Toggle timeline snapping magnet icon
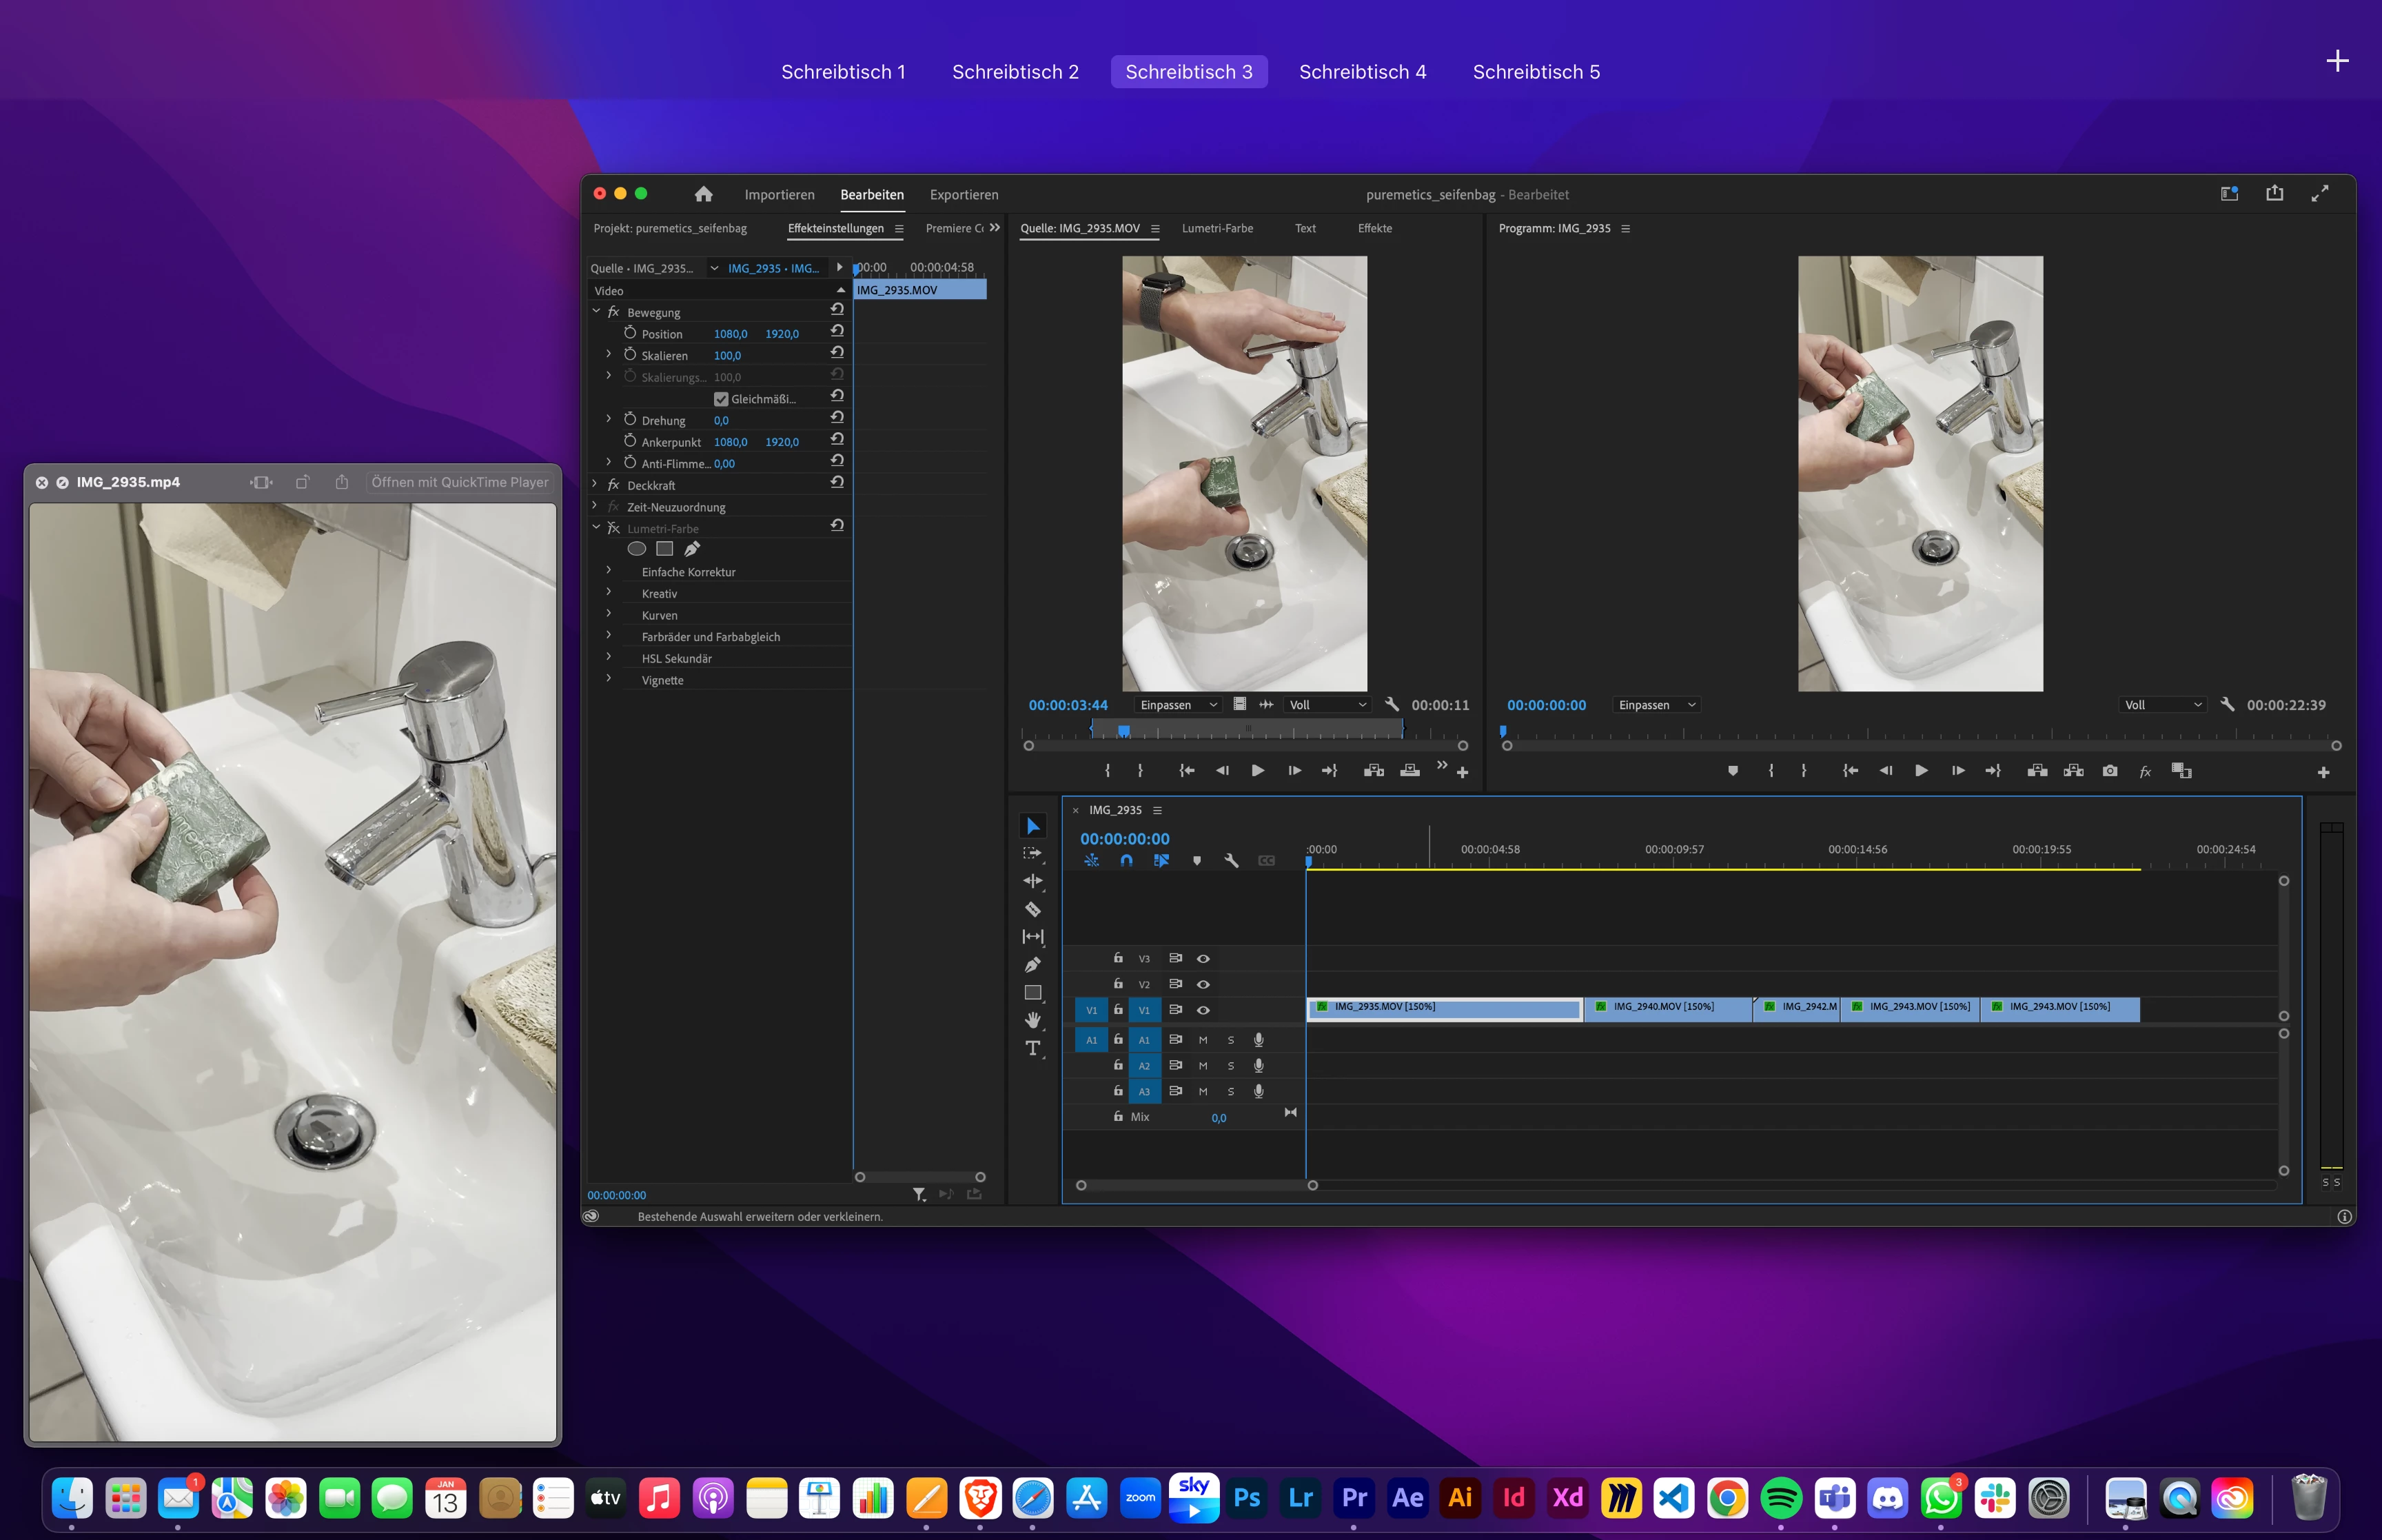 coord(1126,861)
